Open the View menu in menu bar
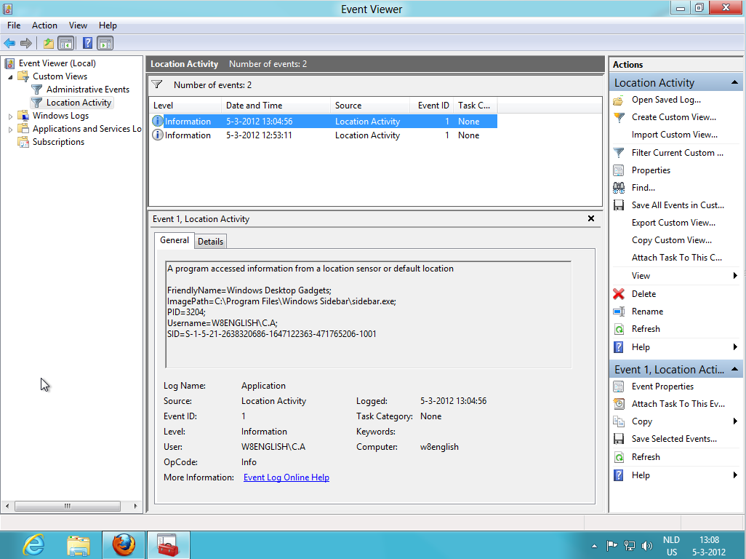 [78, 25]
